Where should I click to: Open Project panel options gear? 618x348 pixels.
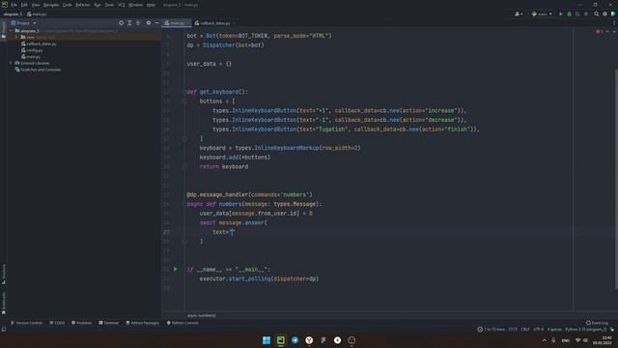[x=149, y=23]
